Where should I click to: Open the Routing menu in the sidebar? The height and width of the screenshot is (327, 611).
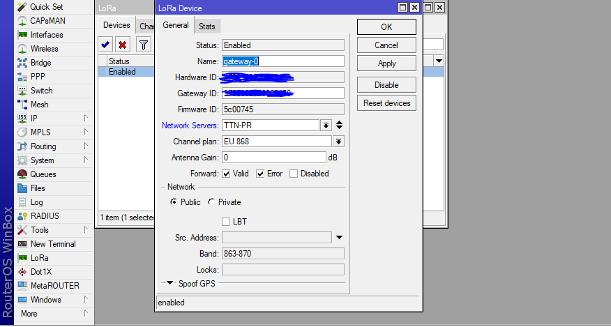point(54,146)
